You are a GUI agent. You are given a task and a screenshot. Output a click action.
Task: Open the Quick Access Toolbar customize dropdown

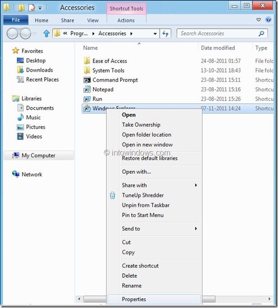pyautogui.click(x=40, y=8)
